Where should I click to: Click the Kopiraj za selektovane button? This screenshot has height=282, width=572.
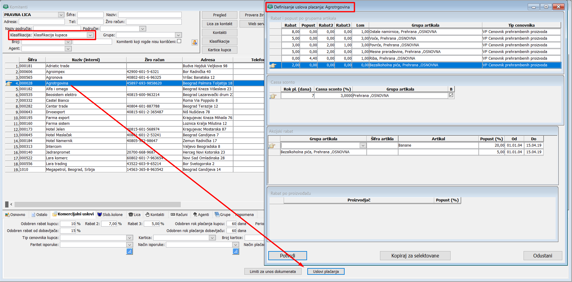point(415,256)
